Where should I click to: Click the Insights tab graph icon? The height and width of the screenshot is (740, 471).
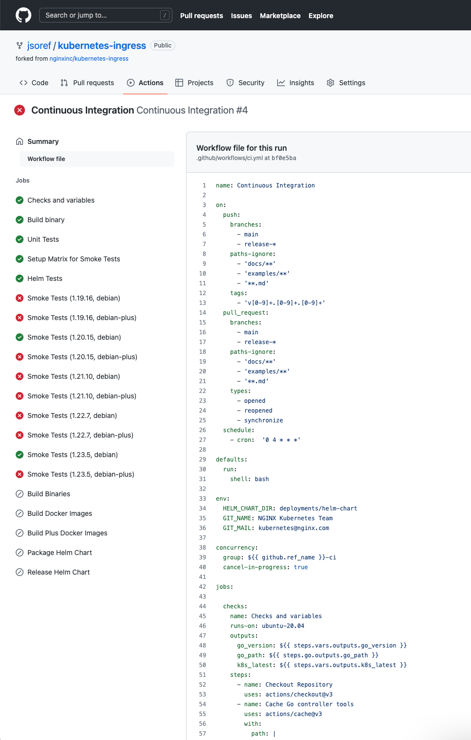tap(281, 83)
